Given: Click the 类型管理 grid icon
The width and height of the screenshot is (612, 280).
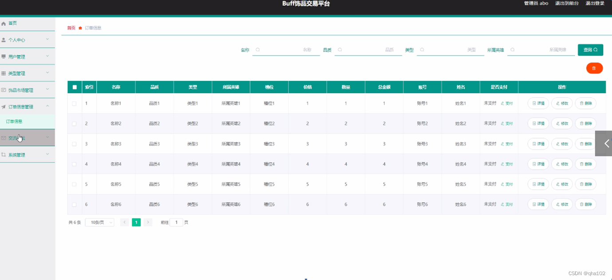Looking at the screenshot, I should [x=4, y=73].
